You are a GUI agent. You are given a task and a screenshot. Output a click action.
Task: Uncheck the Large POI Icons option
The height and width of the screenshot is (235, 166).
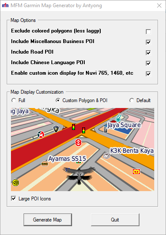pos(13,199)
